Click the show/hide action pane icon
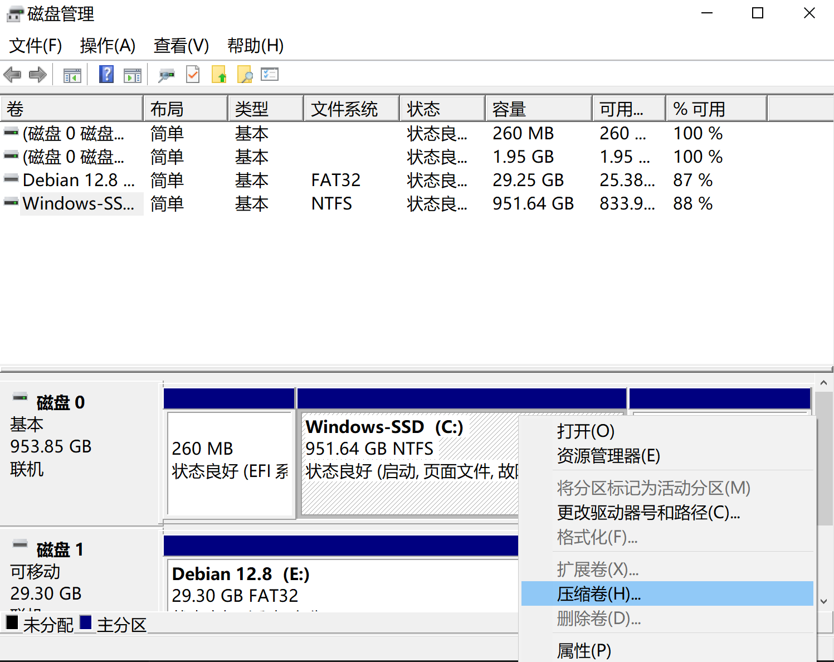This screenshot has height=662, width=834. tap(133, 75)
